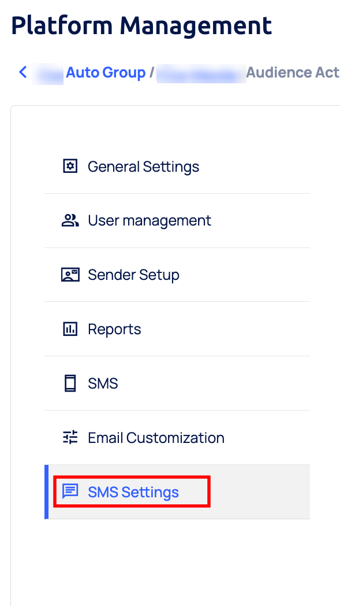Open General Settings

(x=143, y=167)
